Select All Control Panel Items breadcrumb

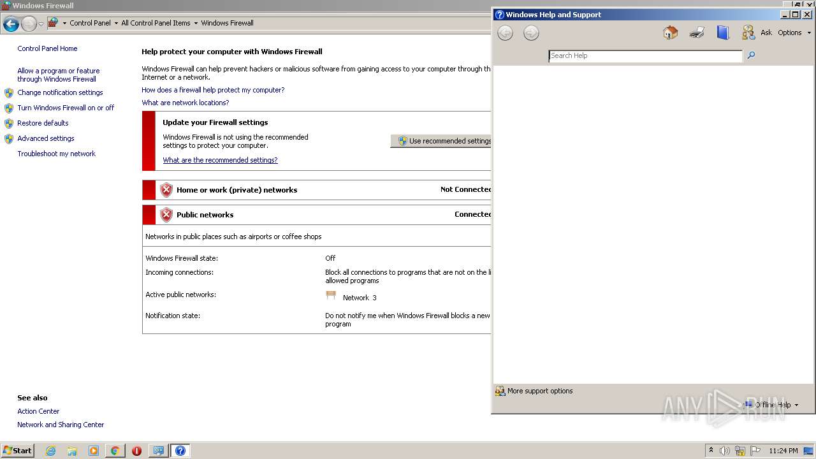[x=156, y=23]
